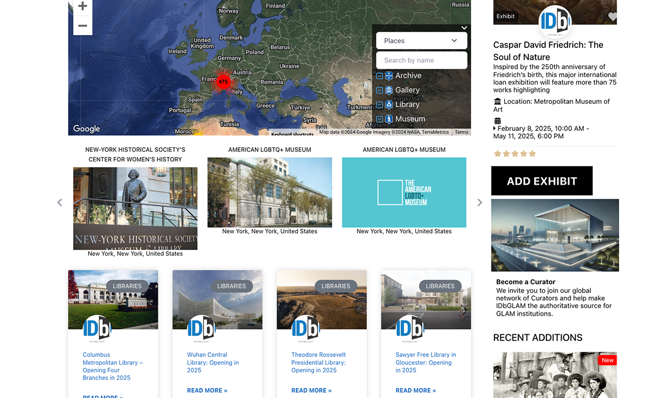Uncheck the Gallery checkbox
This screenshot has width=661, height=398.
[x=379, y=90]
